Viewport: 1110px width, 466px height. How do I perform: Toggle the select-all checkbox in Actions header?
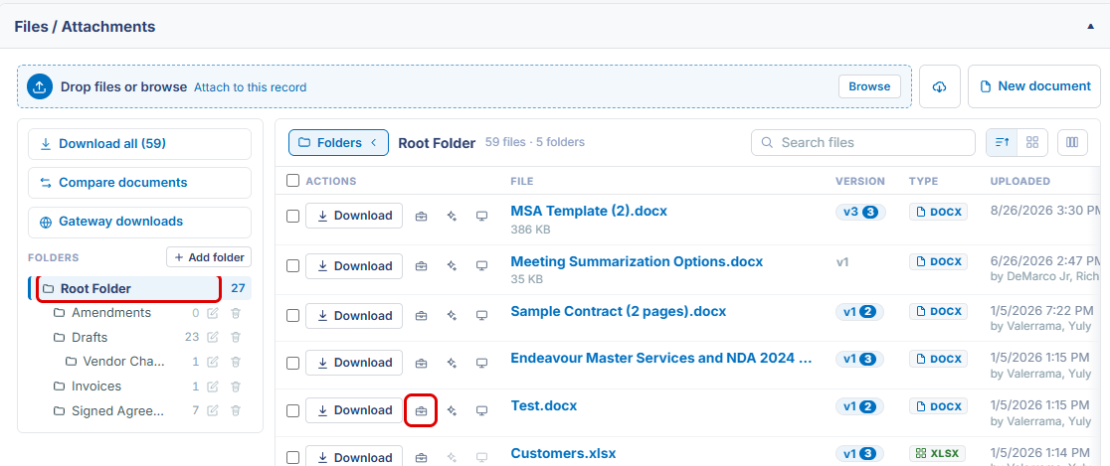293,181
